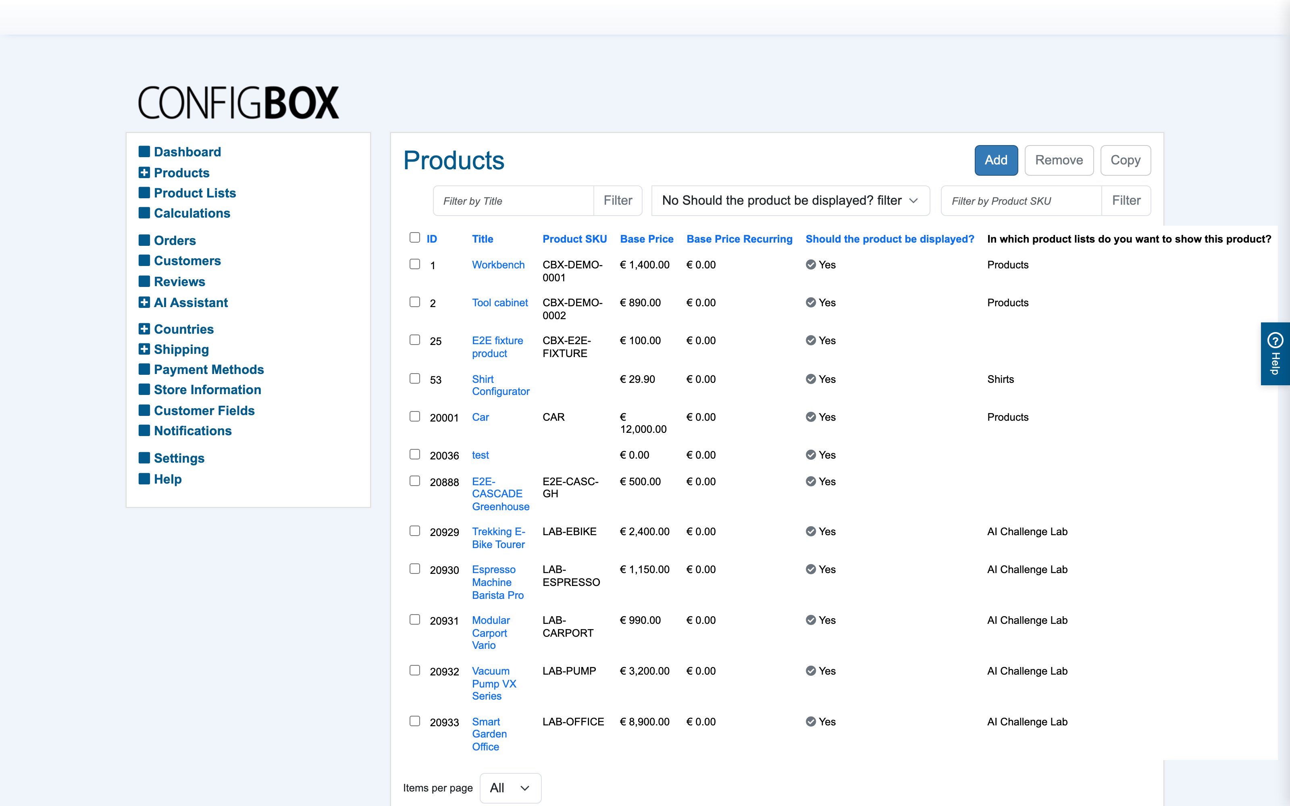
Task: Sort by the Base Price column header
Action: [x=647, y=239]
